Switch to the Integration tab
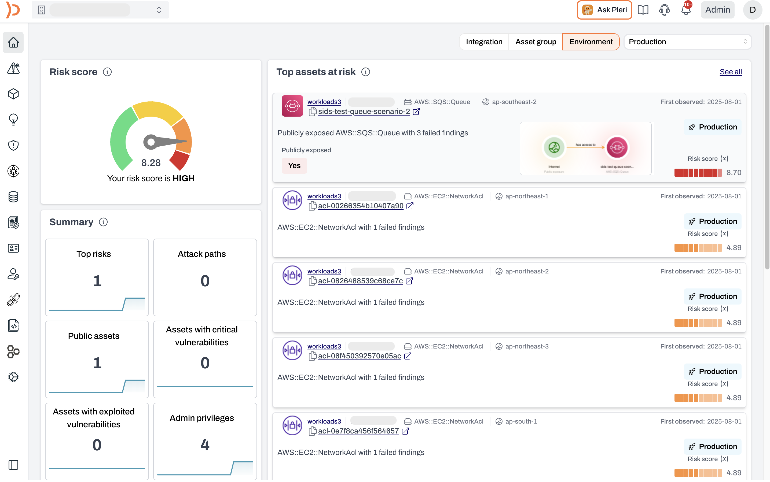770x482 pixels. 484,42
